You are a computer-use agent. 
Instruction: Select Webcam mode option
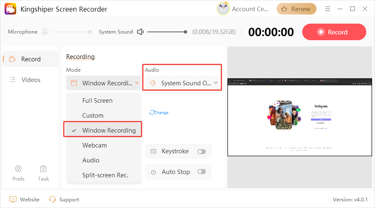(x=104, y=145)
